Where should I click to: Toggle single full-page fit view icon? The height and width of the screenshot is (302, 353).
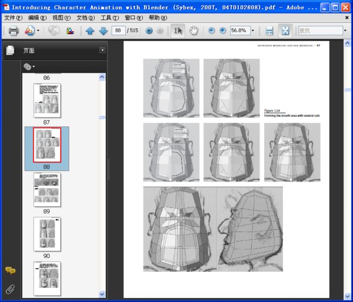click(x=285, y=31)
